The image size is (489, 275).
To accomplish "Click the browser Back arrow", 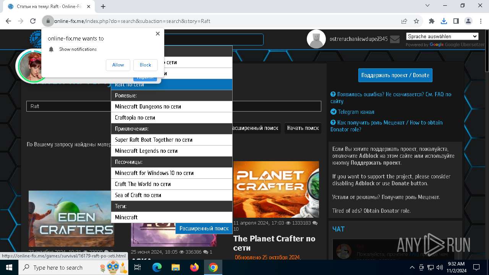I will pos(8,21).
